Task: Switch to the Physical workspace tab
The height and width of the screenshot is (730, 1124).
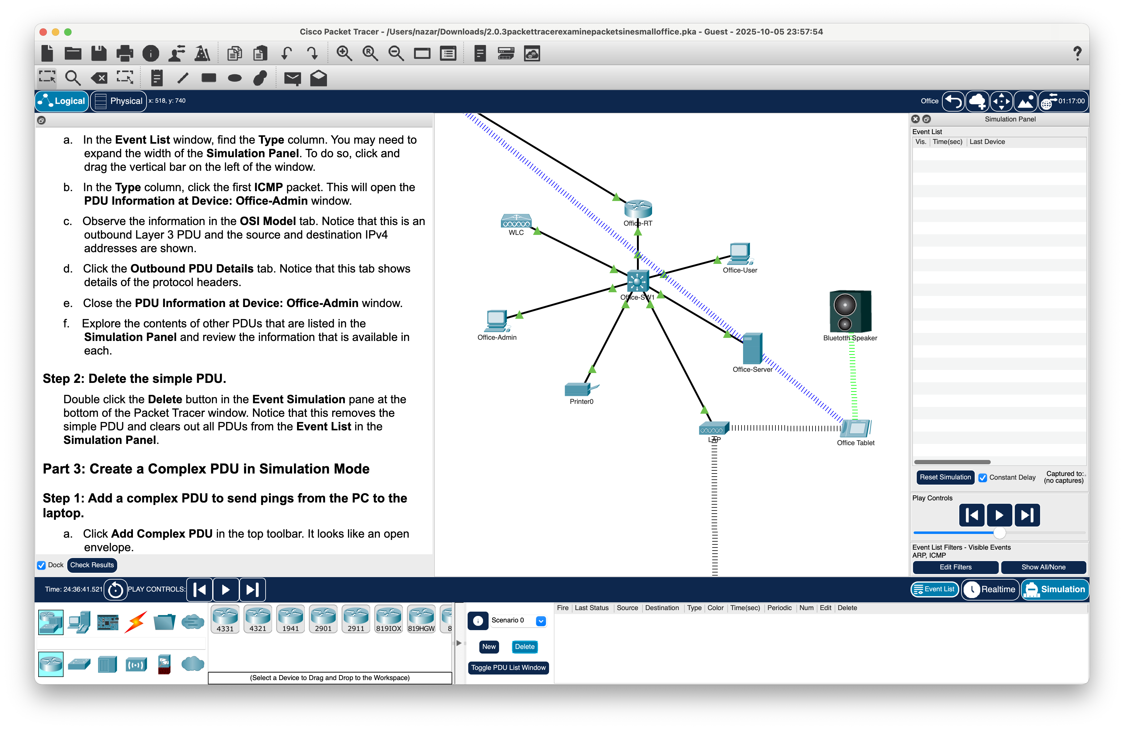Action: click(x=118, y=101)
